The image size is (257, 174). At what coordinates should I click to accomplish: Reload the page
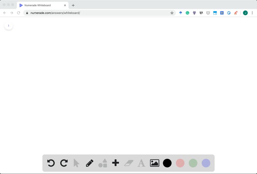coord(19,13)
